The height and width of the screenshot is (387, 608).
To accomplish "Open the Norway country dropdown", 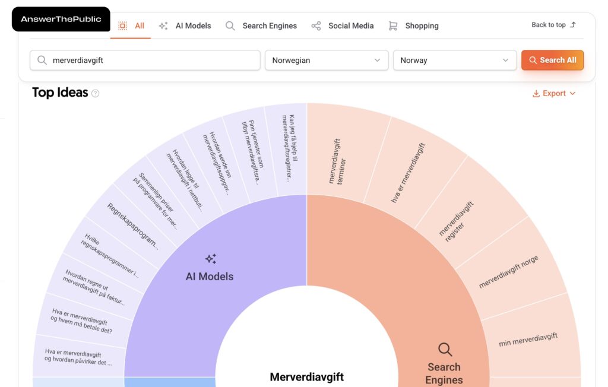I will pyautogui.click(x=454, y=60).
